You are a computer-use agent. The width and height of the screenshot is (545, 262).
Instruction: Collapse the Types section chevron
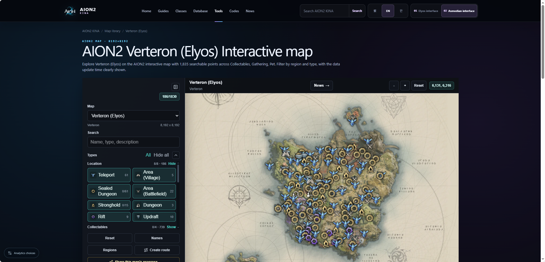(176, 155)
